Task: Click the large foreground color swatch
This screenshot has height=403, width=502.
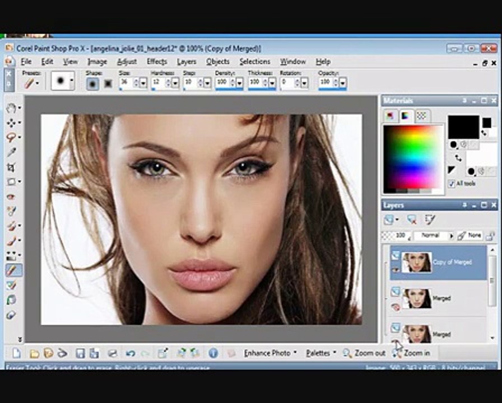Action: (463, 127)
